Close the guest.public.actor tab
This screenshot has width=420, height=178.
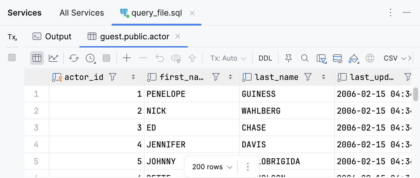point(178,37)
